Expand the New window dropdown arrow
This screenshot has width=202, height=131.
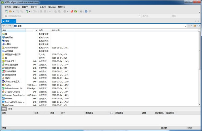30,11
